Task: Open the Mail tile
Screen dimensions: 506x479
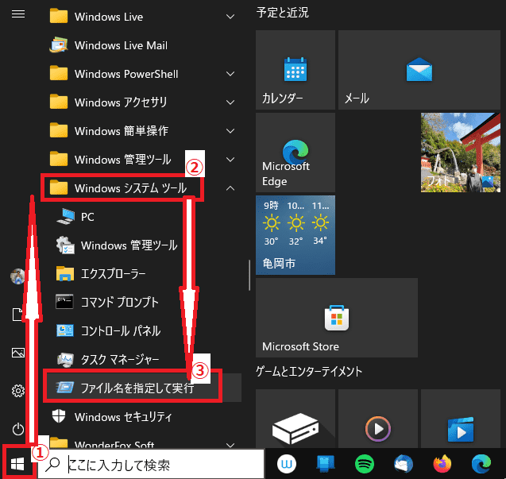Action: click(377, 70)
